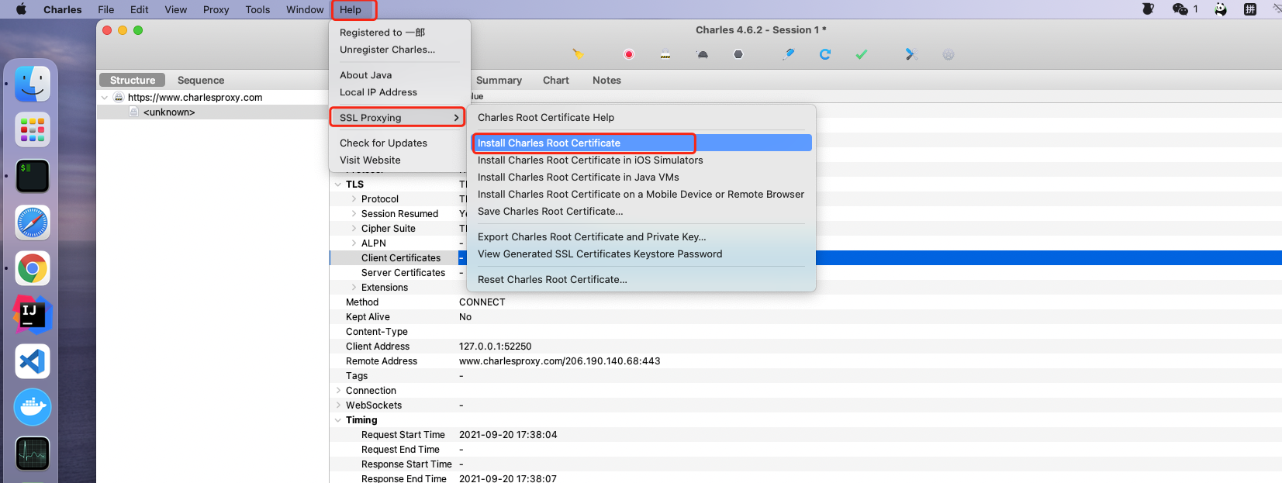Switch to the Sequence tab
This screenshot has height=483, width=1282.
(x=201, y=81)
